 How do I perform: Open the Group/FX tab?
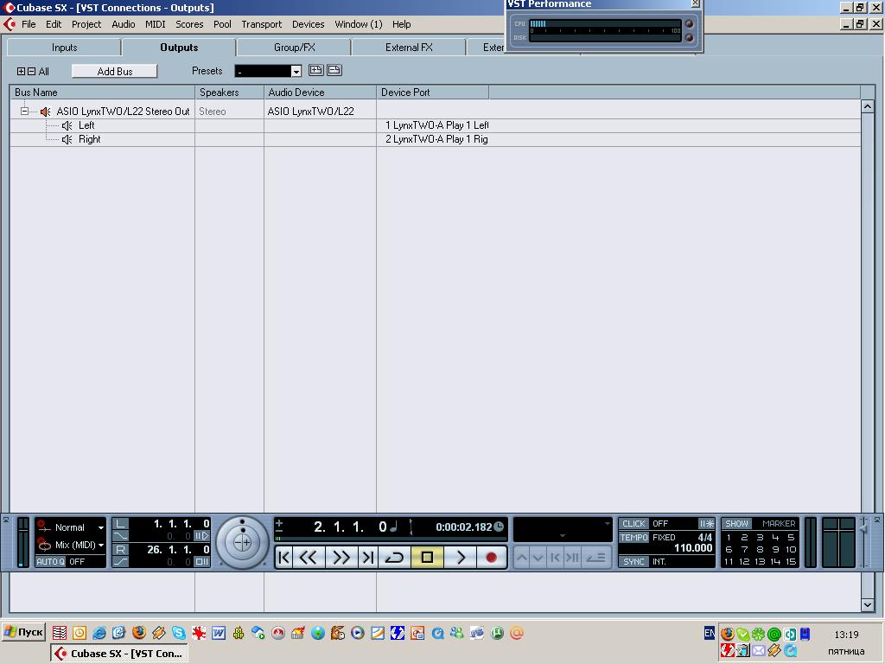(x=294, y=48)
